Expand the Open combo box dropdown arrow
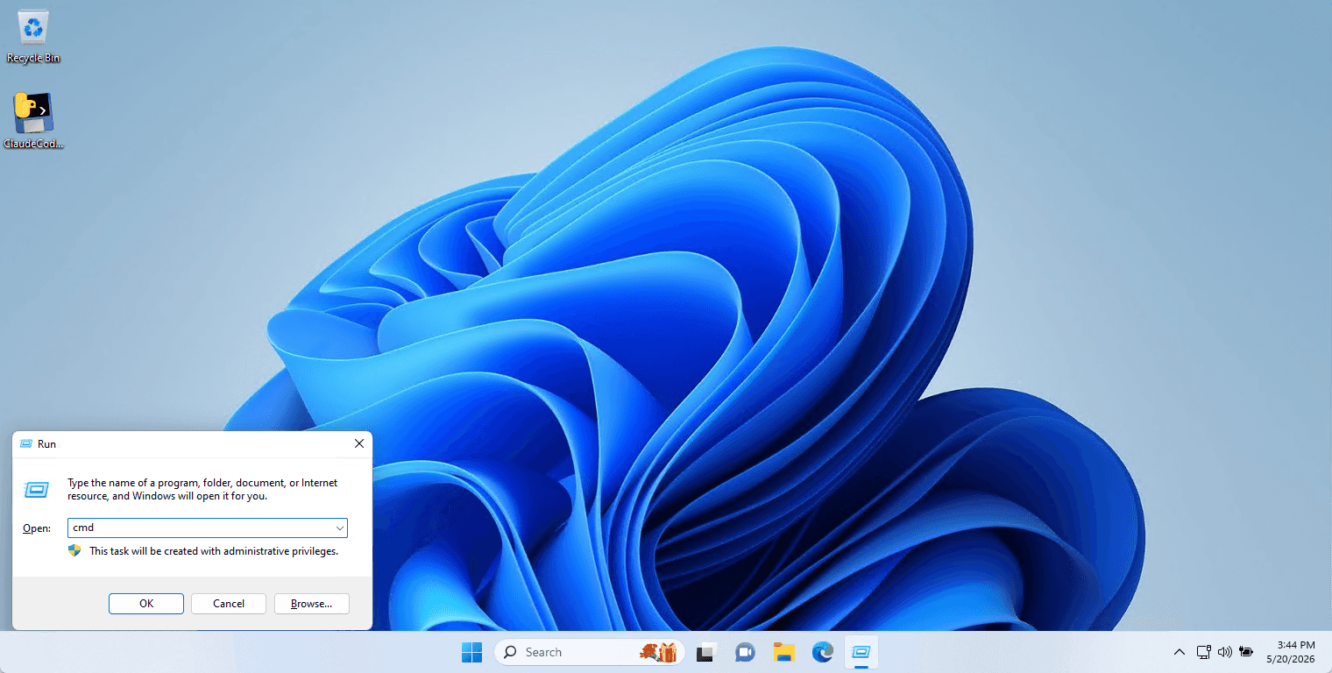The height and width of the screenshot is (673, 1332). tap(339, 528)
